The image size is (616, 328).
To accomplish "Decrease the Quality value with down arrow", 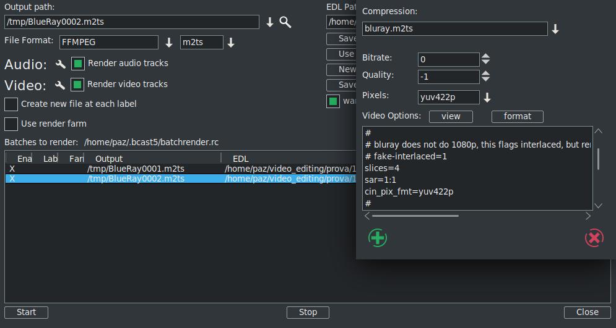I will click(486, 80).
